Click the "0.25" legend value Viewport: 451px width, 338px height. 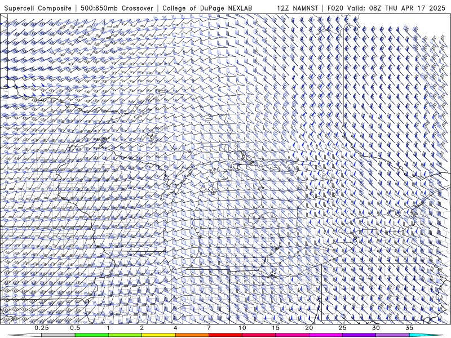(x=41, y=328)
